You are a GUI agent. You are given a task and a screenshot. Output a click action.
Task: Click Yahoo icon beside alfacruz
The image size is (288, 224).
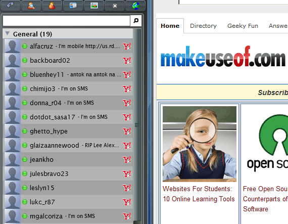pos(127,46)
